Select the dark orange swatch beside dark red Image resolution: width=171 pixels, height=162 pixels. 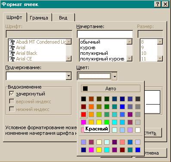[x=91, y=107]
